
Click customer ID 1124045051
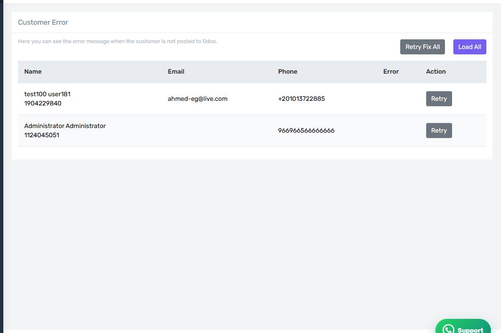[x=41, y=135]
